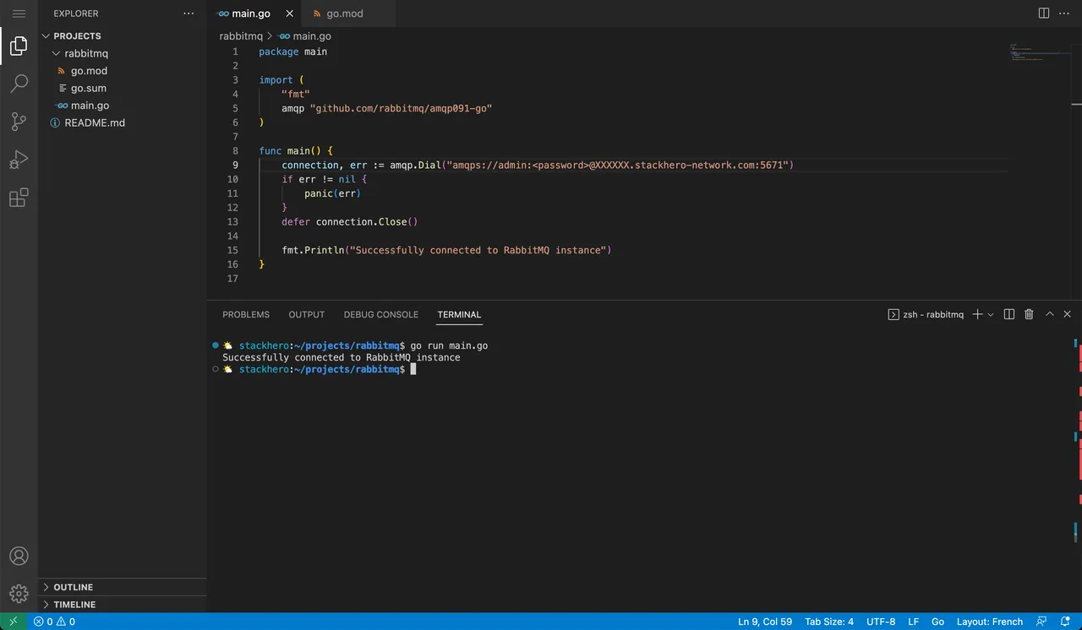The image size is (1082, 630).
Task: Click the code minimap
Action: tap(1041, 52)
